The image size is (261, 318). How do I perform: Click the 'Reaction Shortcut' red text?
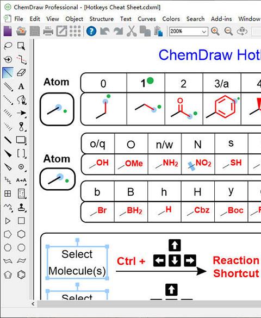coord(236,267)
